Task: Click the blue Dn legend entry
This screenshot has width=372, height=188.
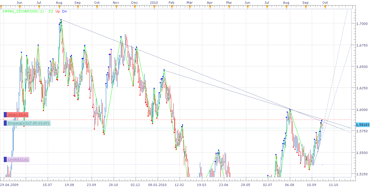Action: (x=65, y=12)
